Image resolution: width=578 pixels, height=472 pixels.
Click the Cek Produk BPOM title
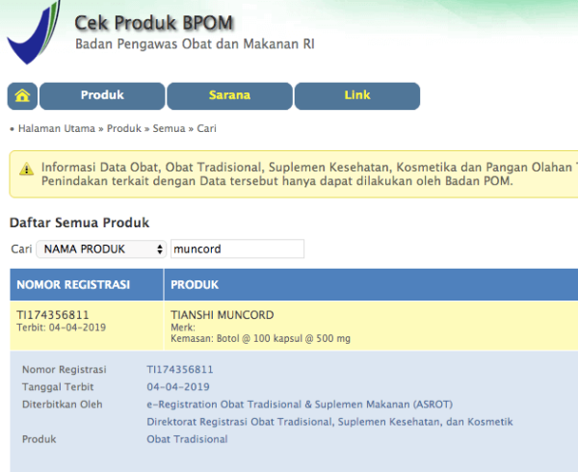tap(154, 23)
